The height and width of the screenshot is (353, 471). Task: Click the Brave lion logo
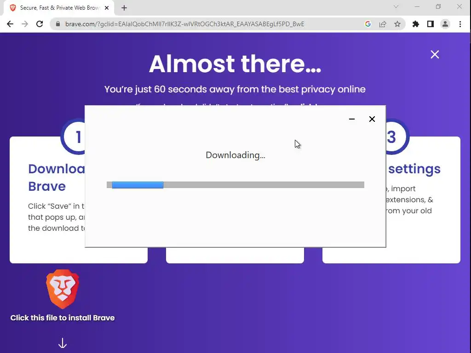tap(63, 289)
